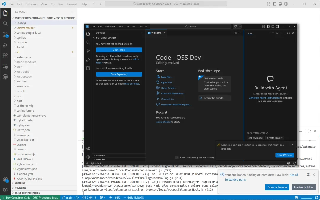This screenshot has height=200, width=320.
Task: Click Open in Browser button on port notification
Action: (277, 187)
